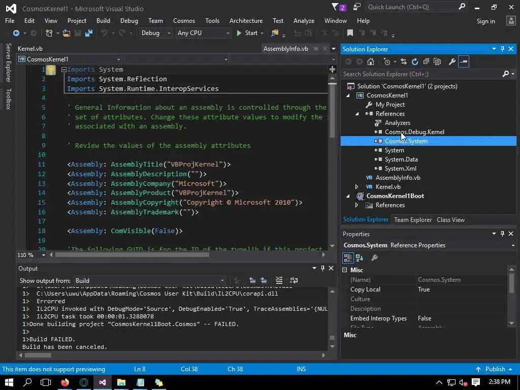
Task: Click the Find in Files toolbar icon
Action: point(275,33)
